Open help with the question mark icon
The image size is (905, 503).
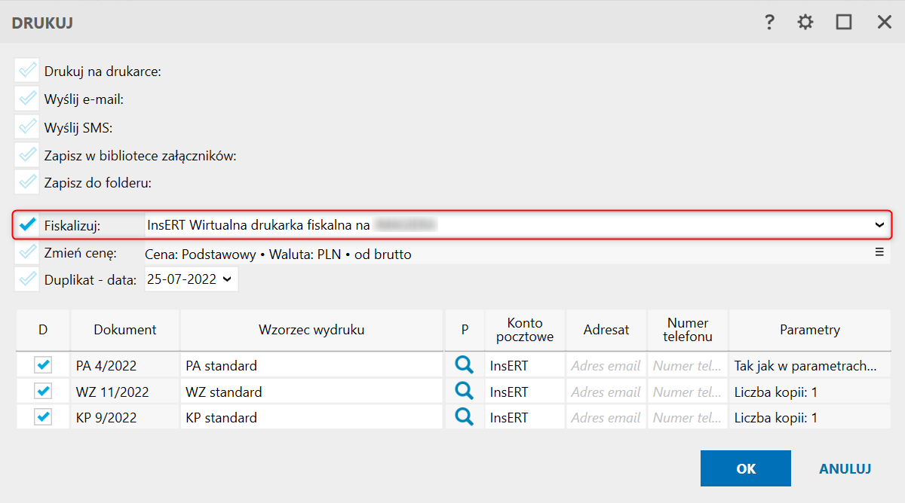pos(769,23)
